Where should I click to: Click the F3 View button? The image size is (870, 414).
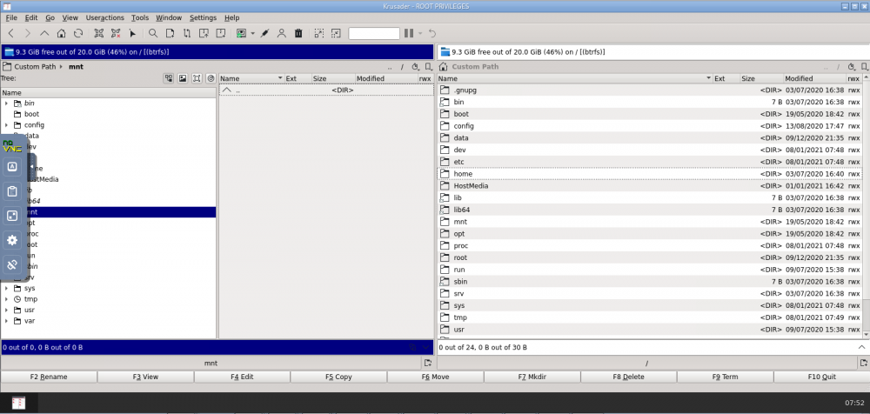click(x=145, y=377)
